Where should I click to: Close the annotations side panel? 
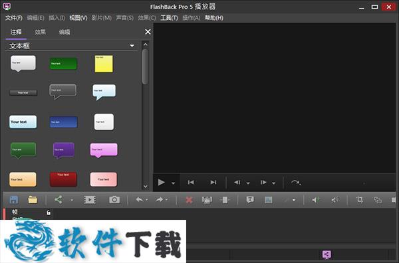coord(148,32)
